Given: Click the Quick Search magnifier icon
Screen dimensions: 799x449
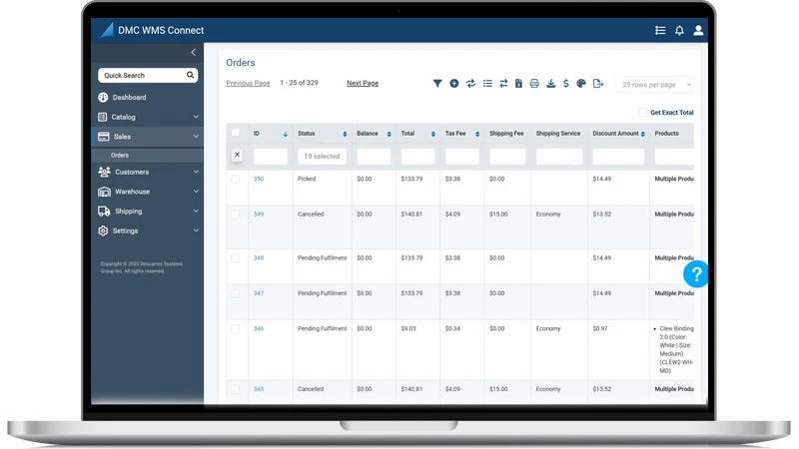Looking at the screenshot, I should click(x=190, y=75).
